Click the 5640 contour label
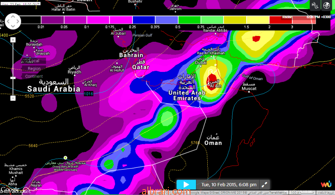The width and height of the screenshot is (335, 195). [x=33, y=146]
